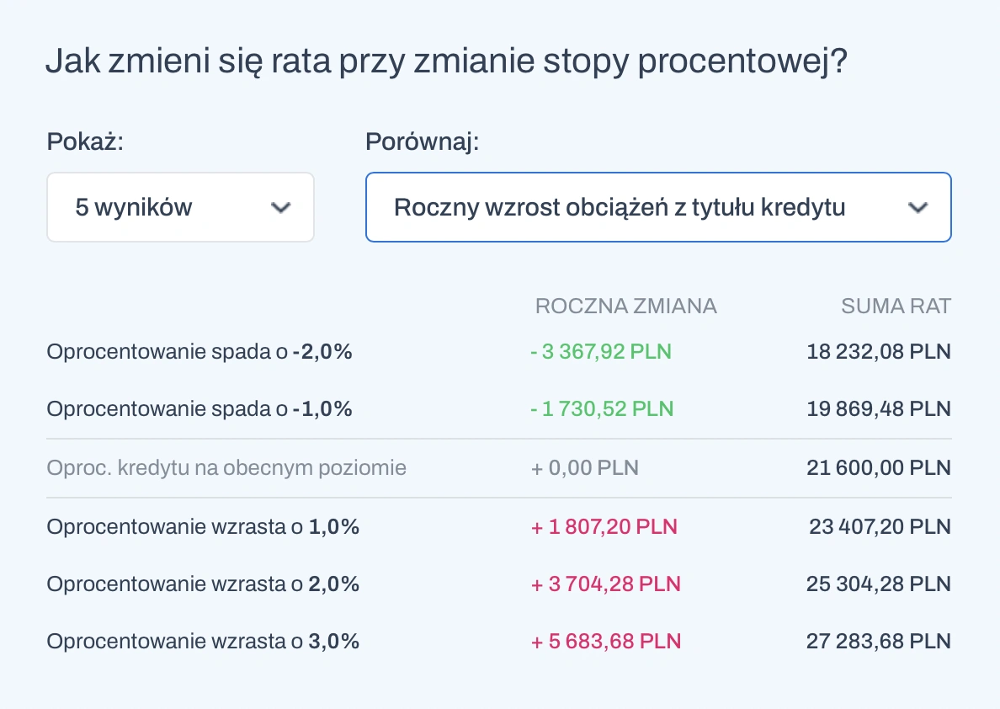The height and width of the screenshot is (709, 1000).
Task: Click the "Pokaż:" label
Action: [x=85, y=141]
